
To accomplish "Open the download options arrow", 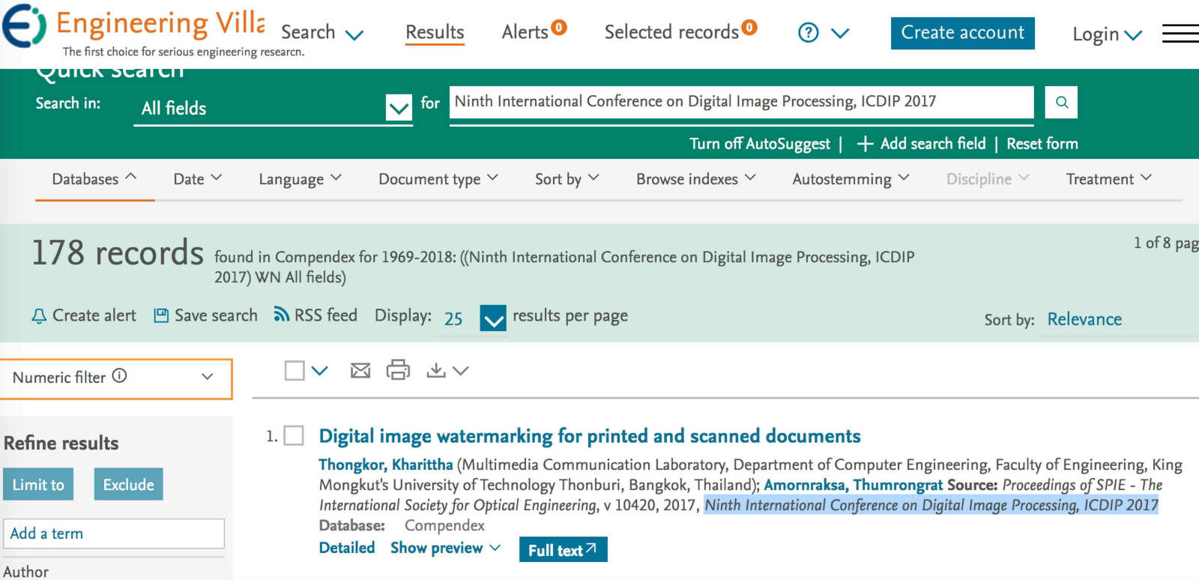I will pos(461,370).
